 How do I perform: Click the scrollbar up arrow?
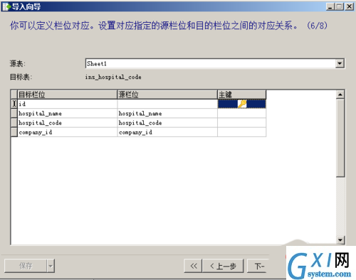(340, 95)
